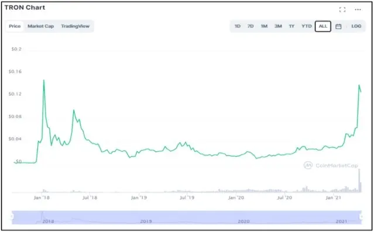
Task: Switch to the Price tab
Action: click(15, 26)
